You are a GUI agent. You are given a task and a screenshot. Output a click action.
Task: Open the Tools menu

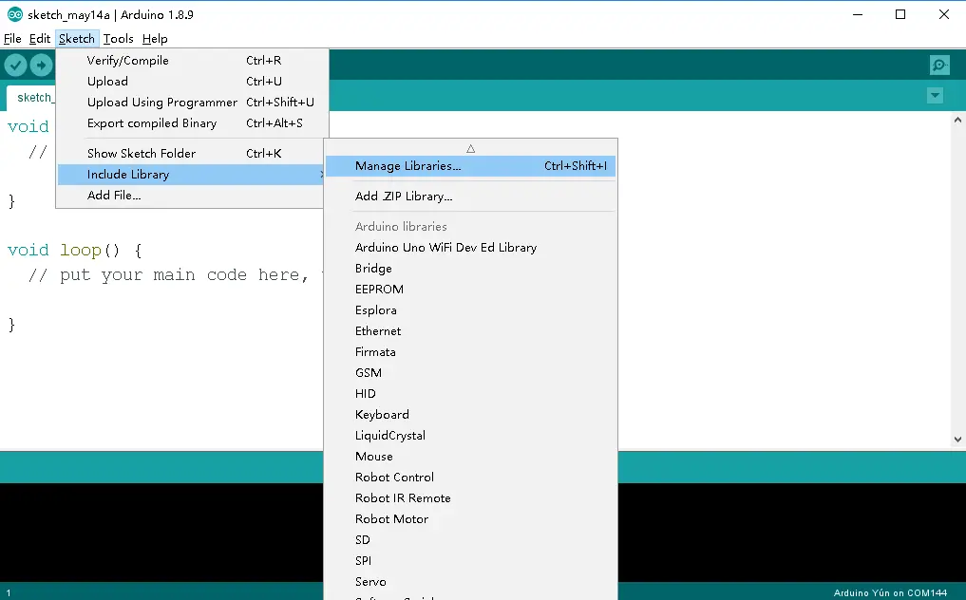[x=119, y=39]
